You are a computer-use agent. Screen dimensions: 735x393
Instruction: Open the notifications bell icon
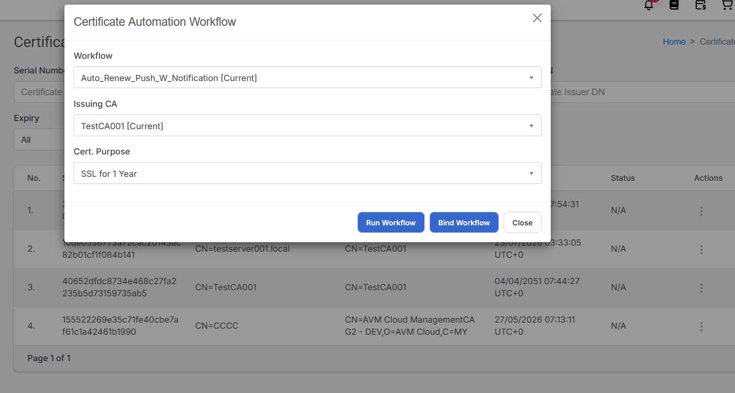pos(648,5)
